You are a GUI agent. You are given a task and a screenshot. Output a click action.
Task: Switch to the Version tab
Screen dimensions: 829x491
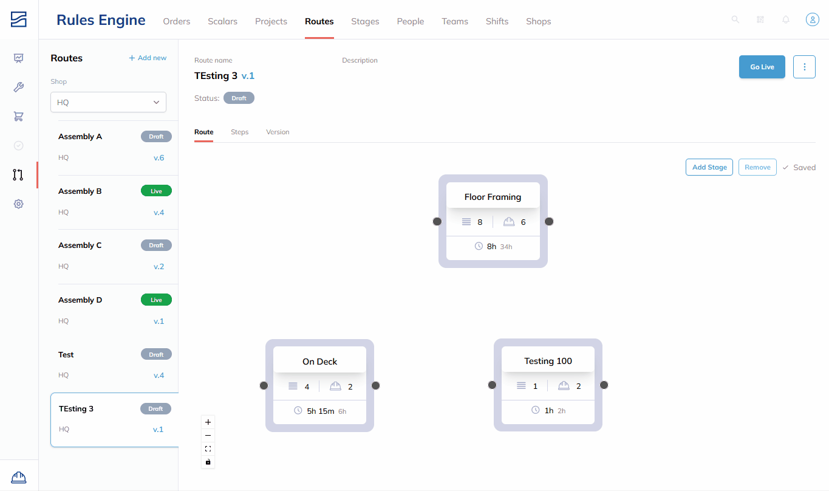tap(278, 132)
